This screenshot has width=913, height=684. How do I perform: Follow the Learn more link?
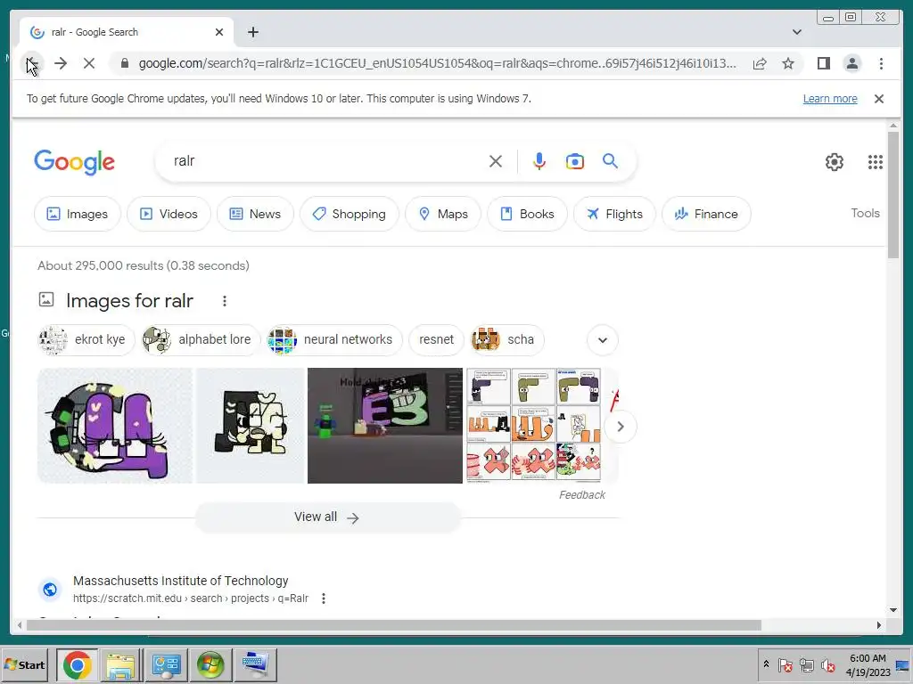pos(830,98)
